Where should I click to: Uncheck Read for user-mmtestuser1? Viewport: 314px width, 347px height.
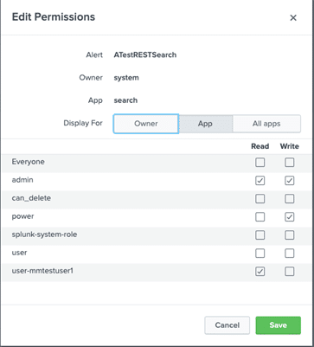(x=260, y=272)
